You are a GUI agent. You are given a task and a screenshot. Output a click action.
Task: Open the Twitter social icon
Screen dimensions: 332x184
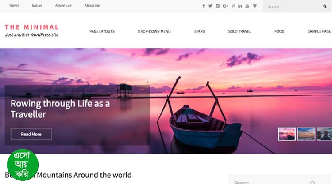(x=210, y=6)
